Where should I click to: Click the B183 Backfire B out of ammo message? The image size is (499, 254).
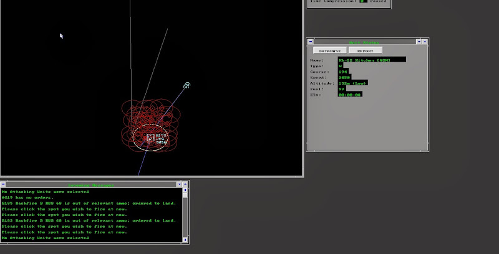(x=89, y=220)
